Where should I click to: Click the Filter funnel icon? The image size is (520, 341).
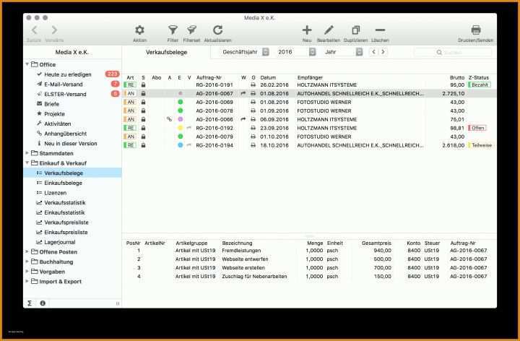173,30
